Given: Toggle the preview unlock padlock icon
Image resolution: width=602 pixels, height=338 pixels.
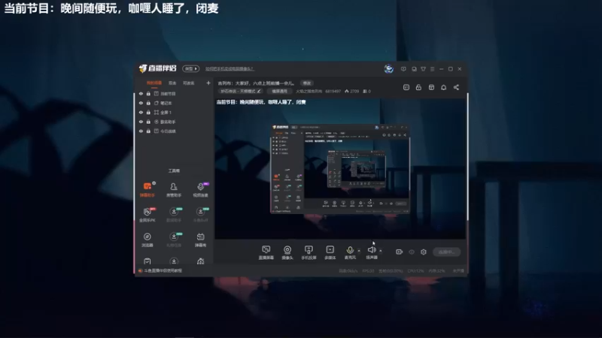Looking at the screenshot, I should (418, 87).
